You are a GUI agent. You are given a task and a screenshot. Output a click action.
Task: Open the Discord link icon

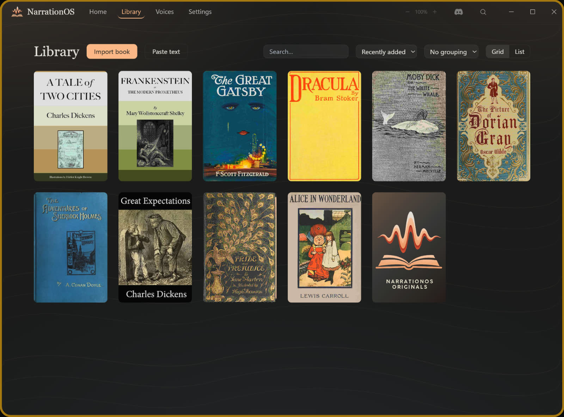(459, 12)
